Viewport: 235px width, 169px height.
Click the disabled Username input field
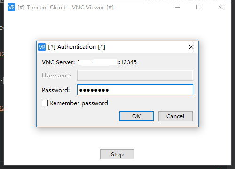[135, 76]
